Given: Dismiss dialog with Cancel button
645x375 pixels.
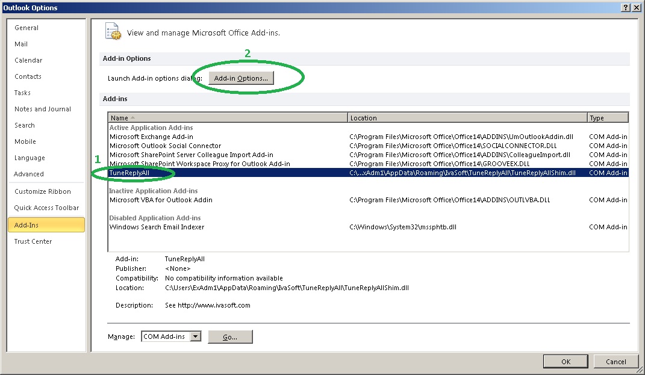Looking at the screenshot, I should tap(616, 361).
